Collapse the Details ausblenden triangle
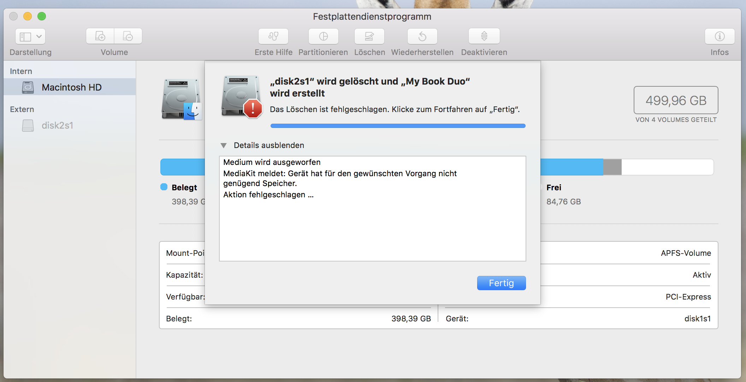The image size is (746, 382). point(224,145)
